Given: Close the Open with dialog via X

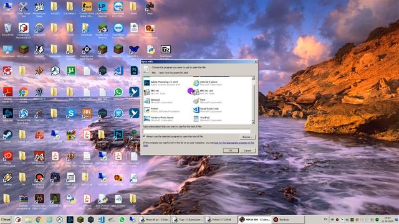Looking at the screenshot, I should click(256, 62).
